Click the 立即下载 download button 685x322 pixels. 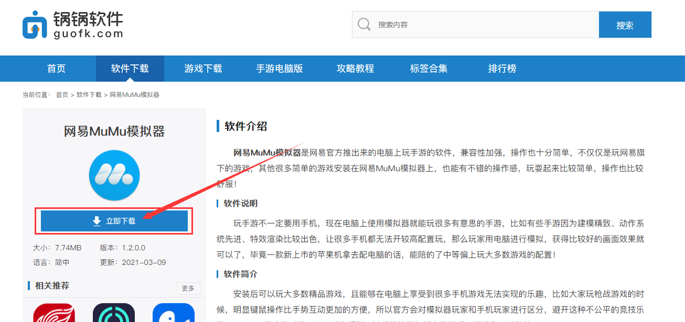[114, 221]
